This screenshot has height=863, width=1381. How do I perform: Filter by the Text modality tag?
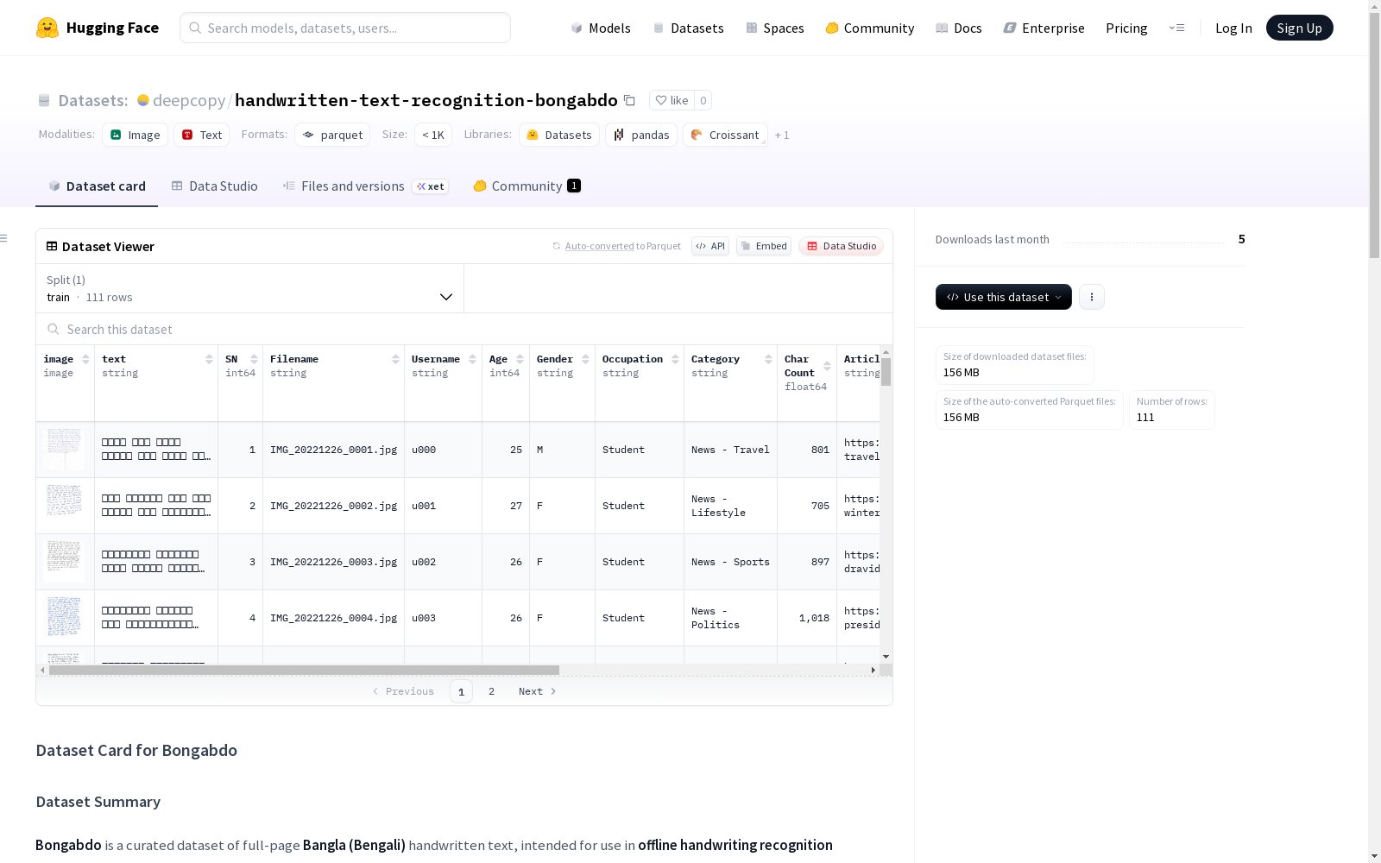(x=202, y=135)
